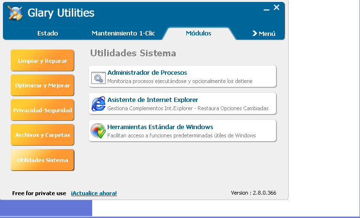This screenshot has height=218, width=360.
Task: Click the Administrador de Procesos gear icon
Action: click(x=98, y=78)
